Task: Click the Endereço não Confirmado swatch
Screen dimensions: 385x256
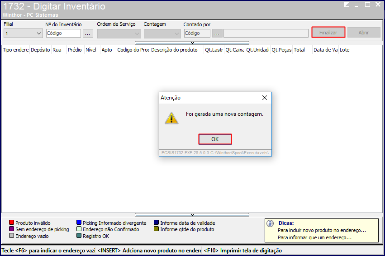Action: (x=79, y=229)
